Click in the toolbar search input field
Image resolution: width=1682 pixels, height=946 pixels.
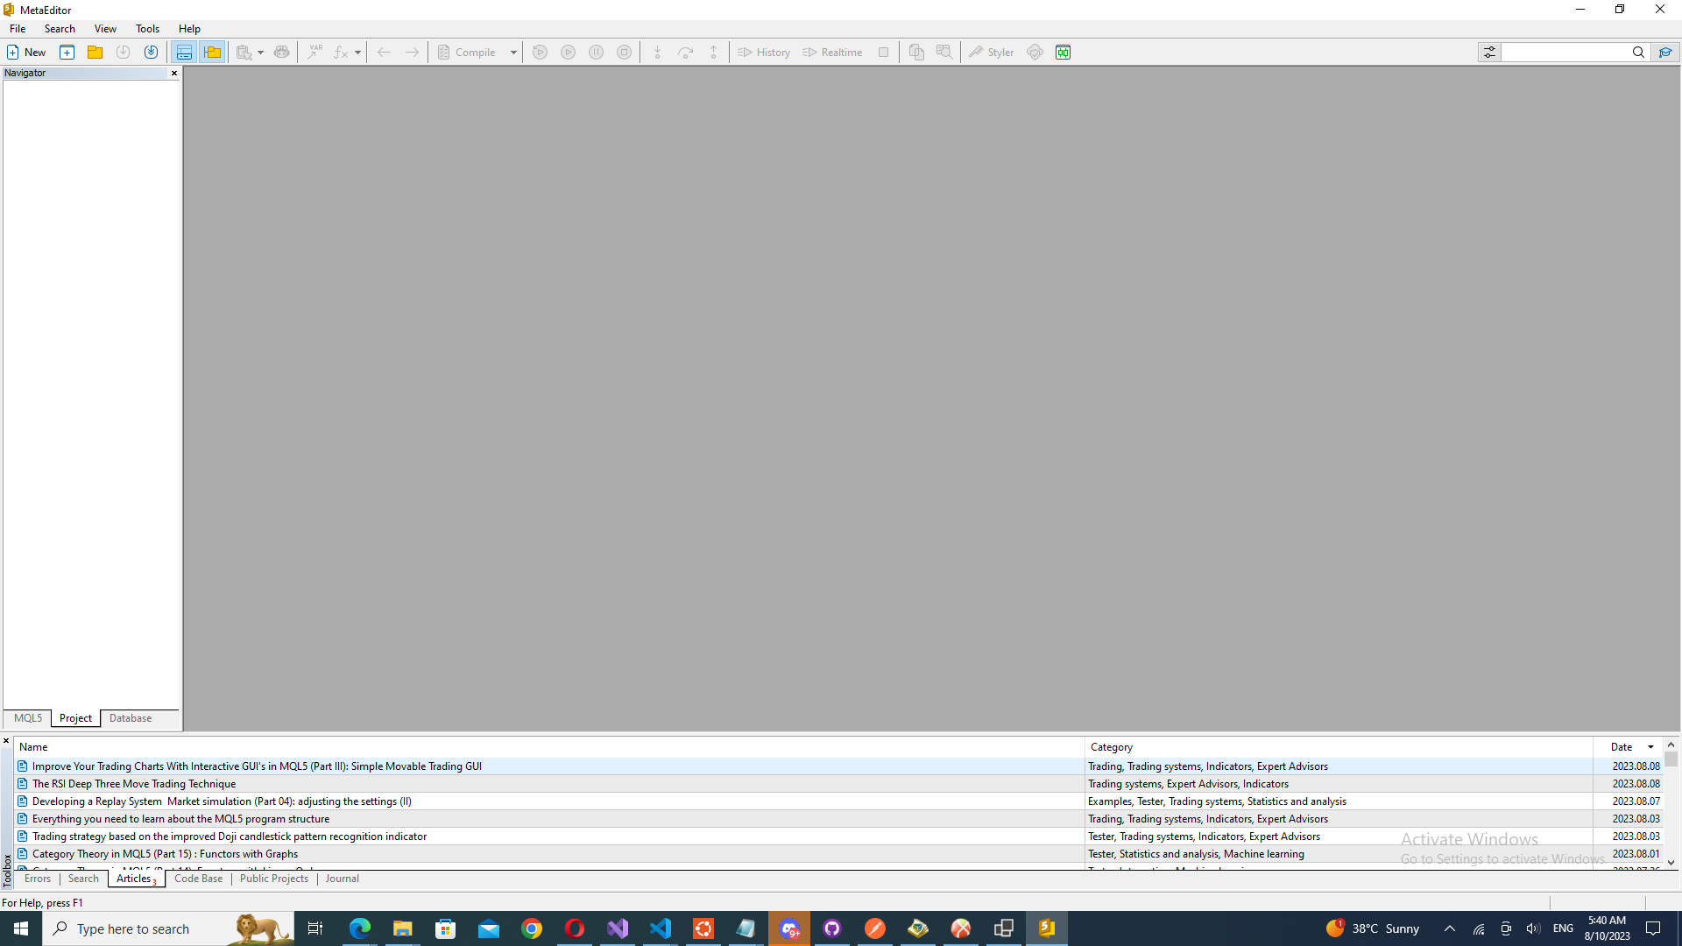pos(1565,53)
